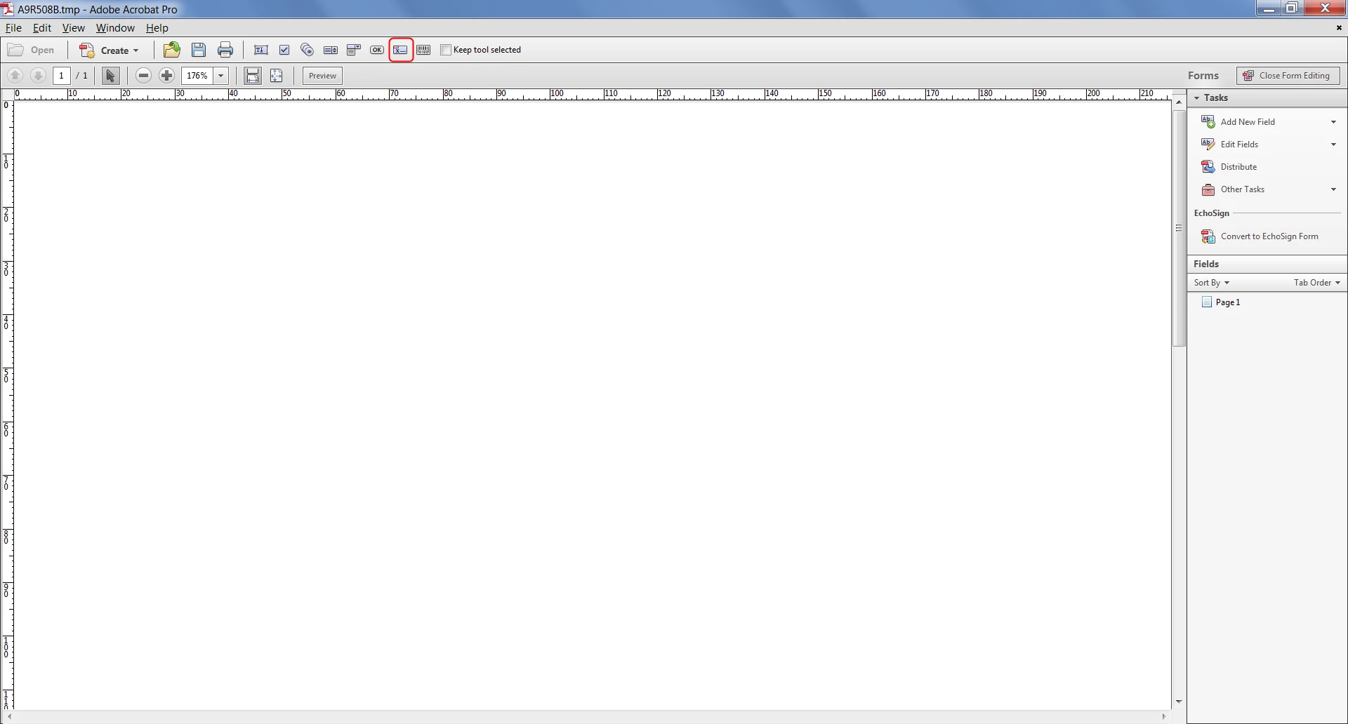Collapse the Tasks panel section
1348x724 pixels.
point(1197,98)
